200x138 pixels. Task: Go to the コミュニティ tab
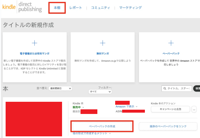pyautogui.click(x=100, y=8)
